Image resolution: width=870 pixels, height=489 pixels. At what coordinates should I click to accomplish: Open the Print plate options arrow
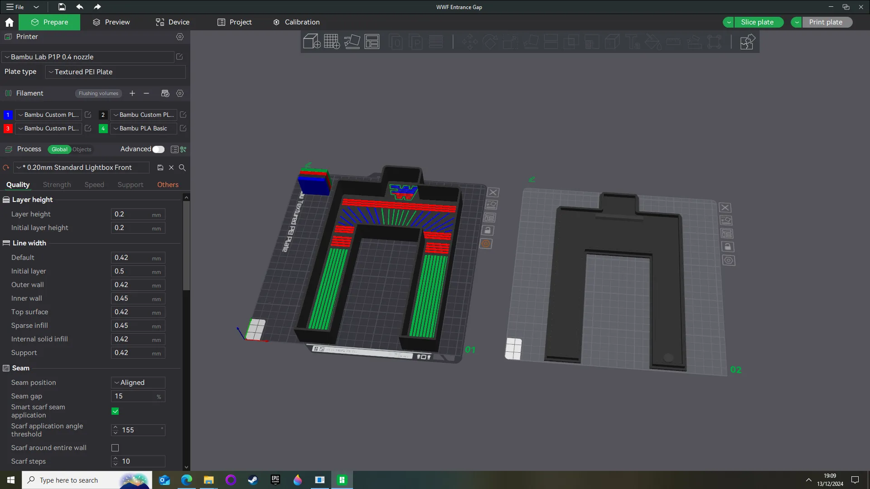[797, 22]
